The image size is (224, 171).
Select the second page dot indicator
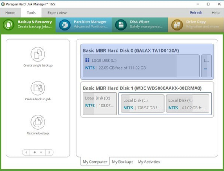tap(41, 153)
